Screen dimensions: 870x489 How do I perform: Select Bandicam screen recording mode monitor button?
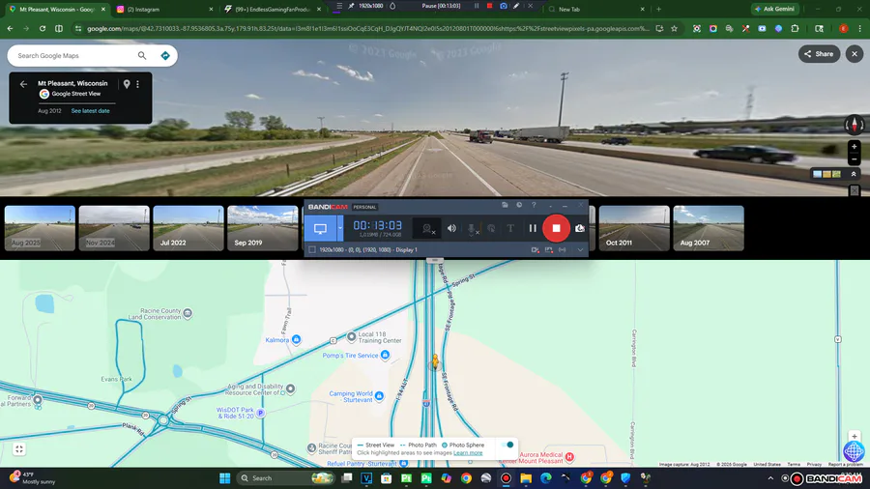tap(320, 228)
